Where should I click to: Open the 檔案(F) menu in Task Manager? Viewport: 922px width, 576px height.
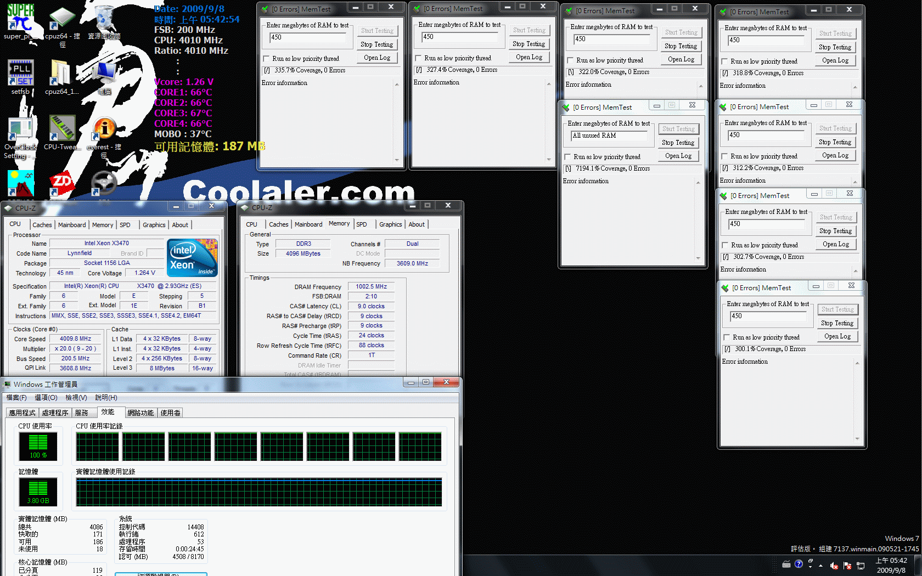click(16, 397)
